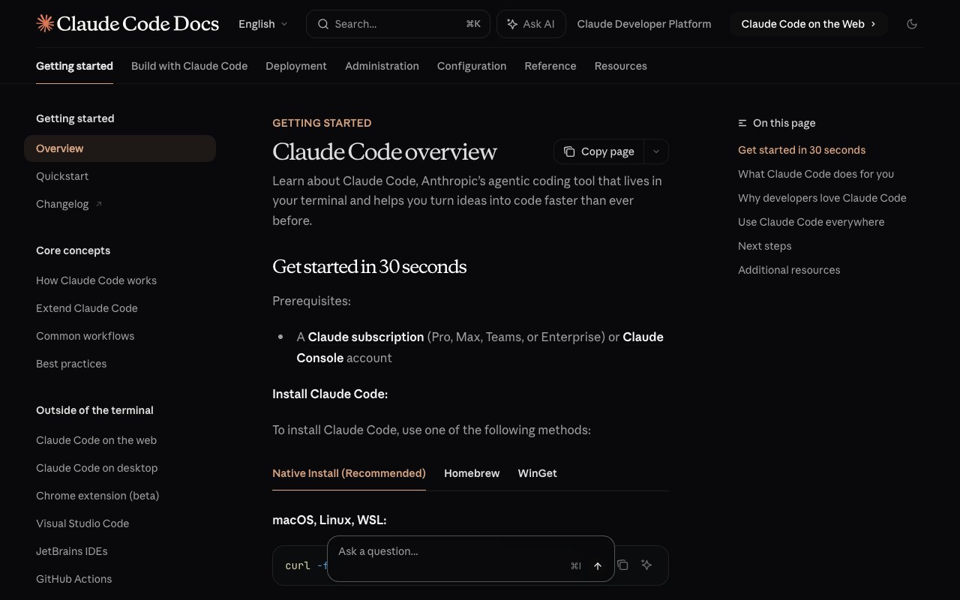
Task: Open the on-this-page outline icon
Action: 742,122
